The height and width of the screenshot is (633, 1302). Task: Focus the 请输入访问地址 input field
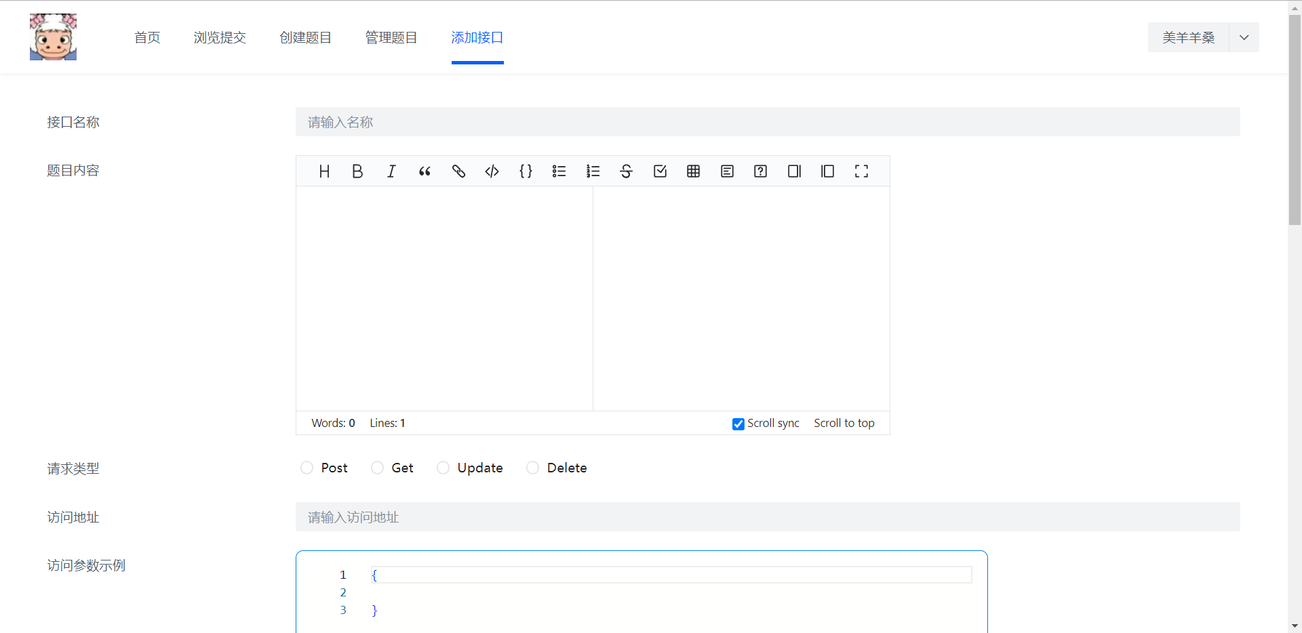click(768, 517)
